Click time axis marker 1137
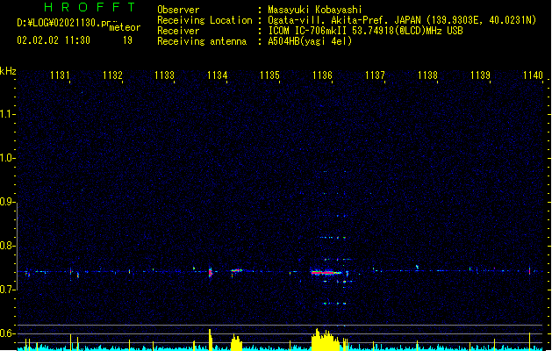This screenshot has height=351, width=552. (x=375, y=75)
